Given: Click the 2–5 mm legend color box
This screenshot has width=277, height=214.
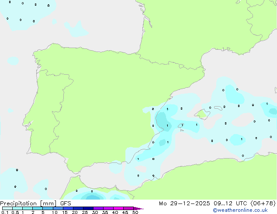Looking at the screenshot, I should tap(38, 208).
